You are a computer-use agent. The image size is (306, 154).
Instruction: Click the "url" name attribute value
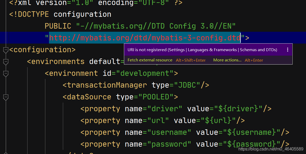158,121
